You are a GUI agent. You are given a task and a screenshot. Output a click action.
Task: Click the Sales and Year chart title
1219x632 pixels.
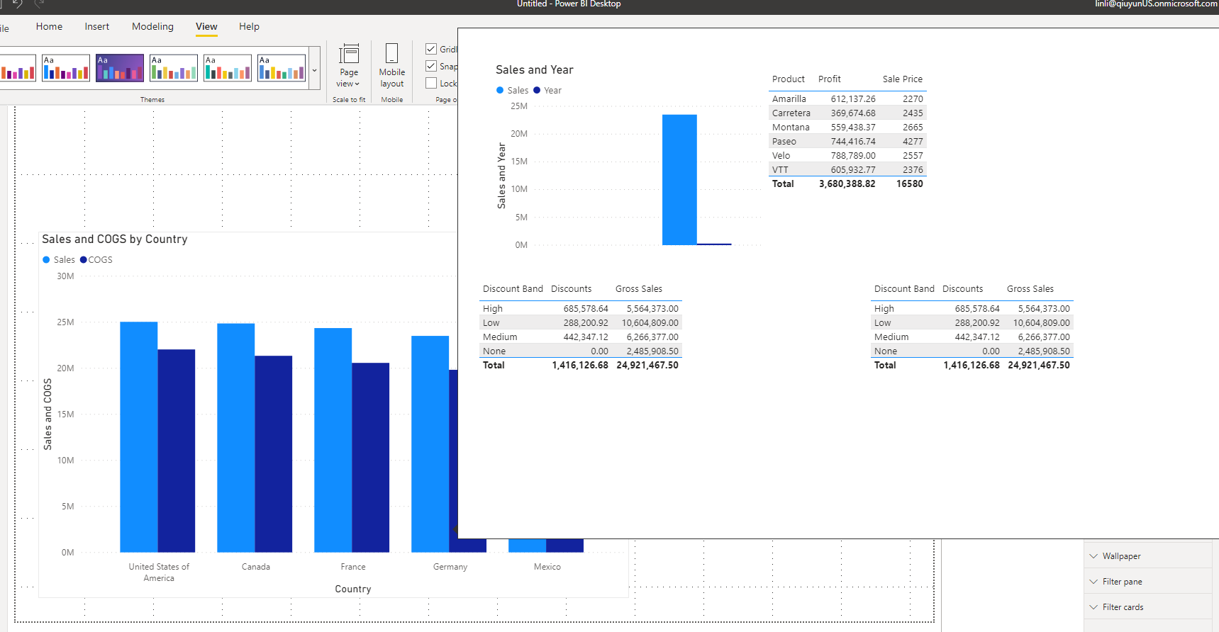(534, 70)
